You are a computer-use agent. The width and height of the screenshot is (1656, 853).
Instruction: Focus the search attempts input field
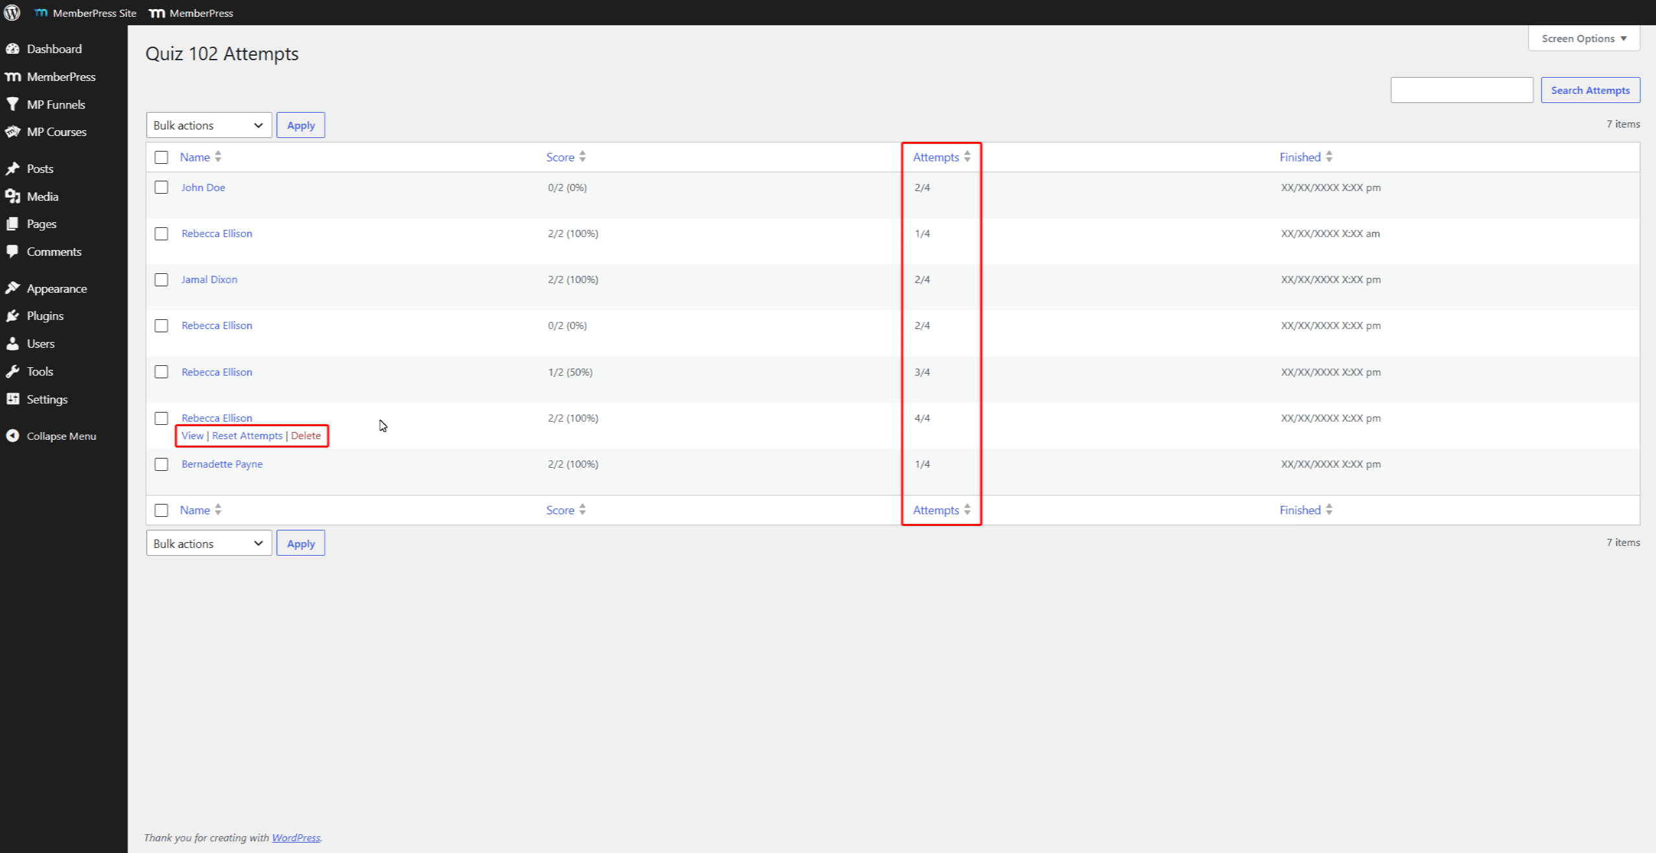[1462, 90]
